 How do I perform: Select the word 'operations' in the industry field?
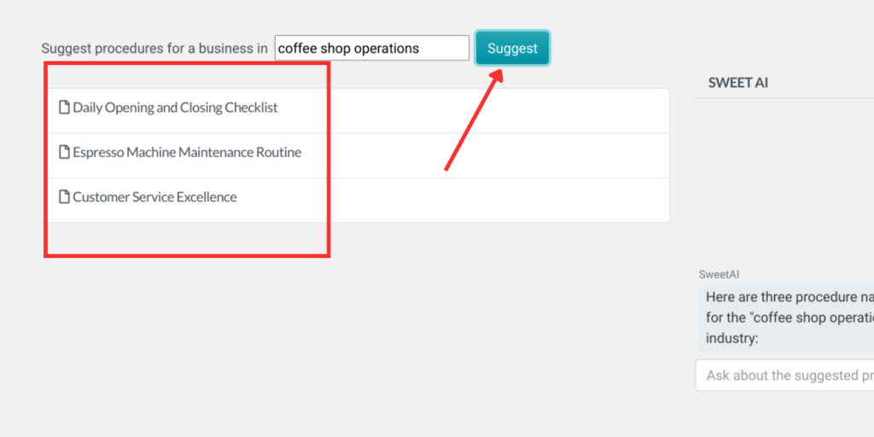387,49
